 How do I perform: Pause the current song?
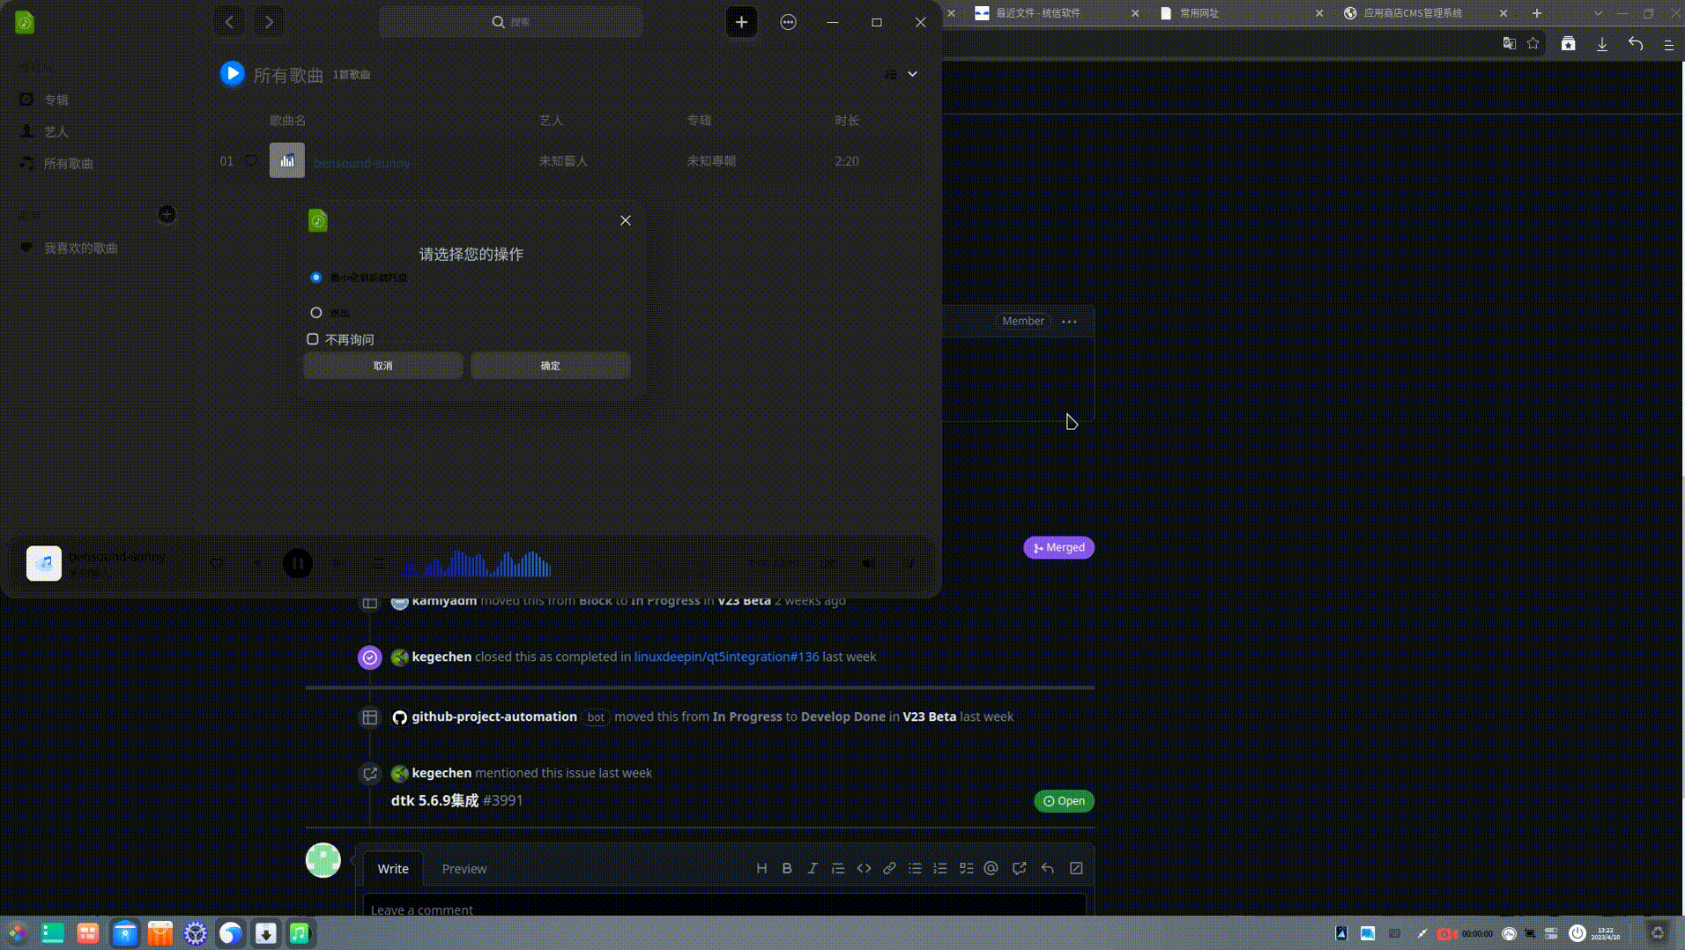pos(298,563)
